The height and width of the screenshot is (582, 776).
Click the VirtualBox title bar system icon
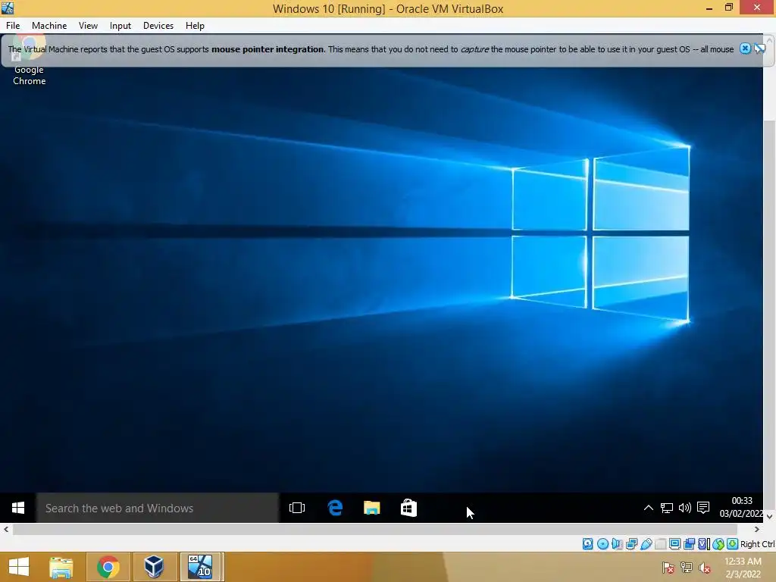click(x=8, y=8)
